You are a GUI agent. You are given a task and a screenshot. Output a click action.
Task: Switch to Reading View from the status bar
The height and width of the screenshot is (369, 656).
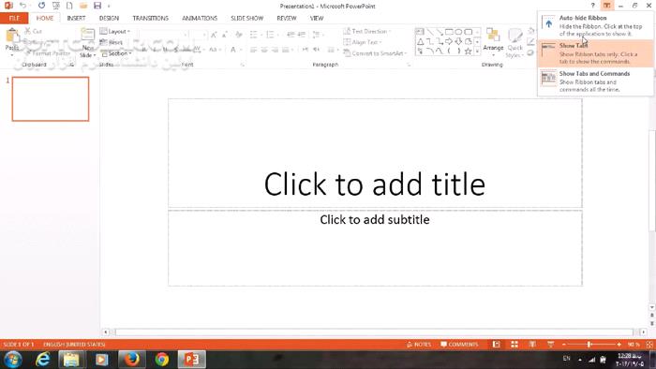(532, 345)
